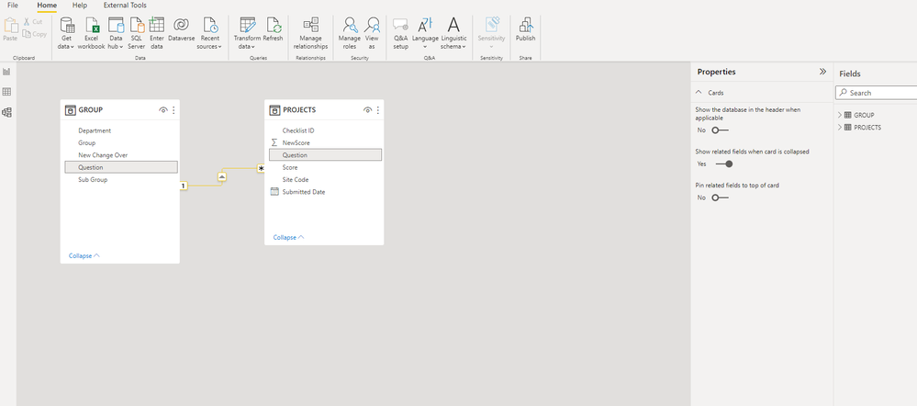
Task: Select Question field in GROUP table
Action: pos(121,167)
